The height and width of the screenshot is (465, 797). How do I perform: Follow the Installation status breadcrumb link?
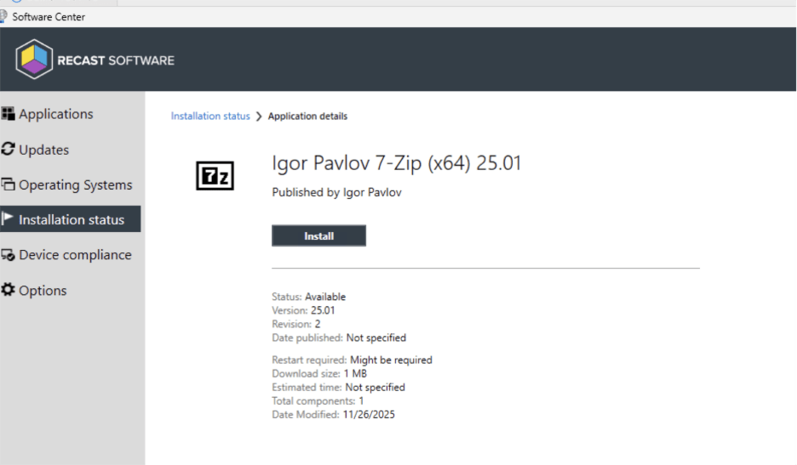click(x=210, y=116)
